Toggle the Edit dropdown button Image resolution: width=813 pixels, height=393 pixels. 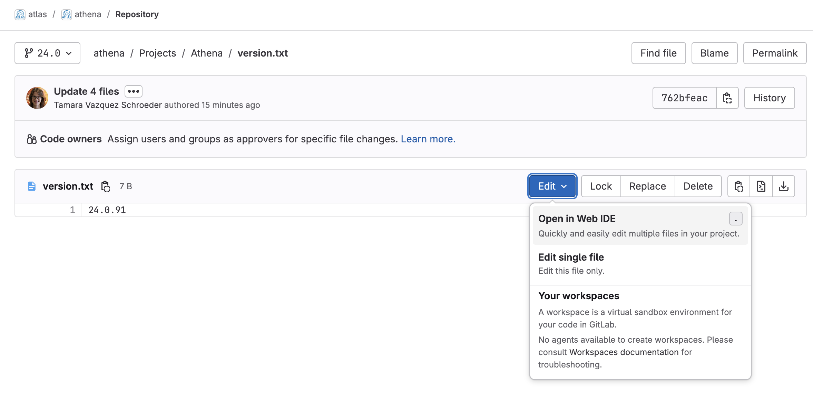[x=552, y=186]
